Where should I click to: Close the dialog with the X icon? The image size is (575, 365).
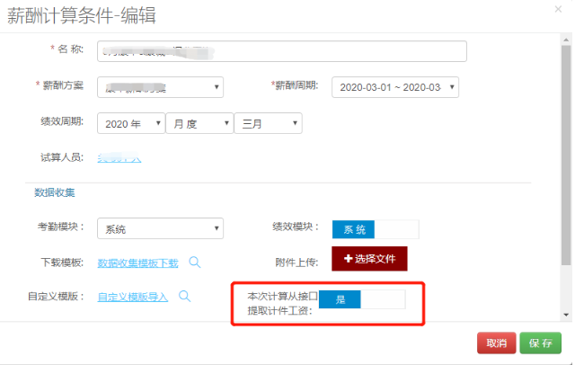click(558, 10)
